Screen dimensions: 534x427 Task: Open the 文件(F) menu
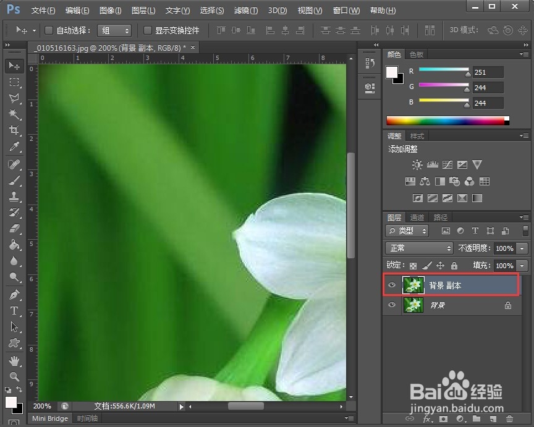(x=43, y=11)
